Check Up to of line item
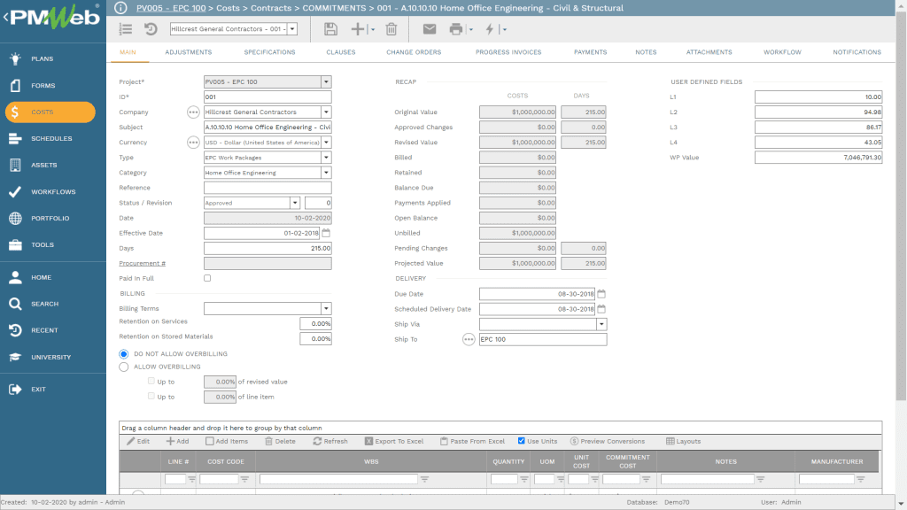This screenshot has height=510, width=907. tap(151, 396)
